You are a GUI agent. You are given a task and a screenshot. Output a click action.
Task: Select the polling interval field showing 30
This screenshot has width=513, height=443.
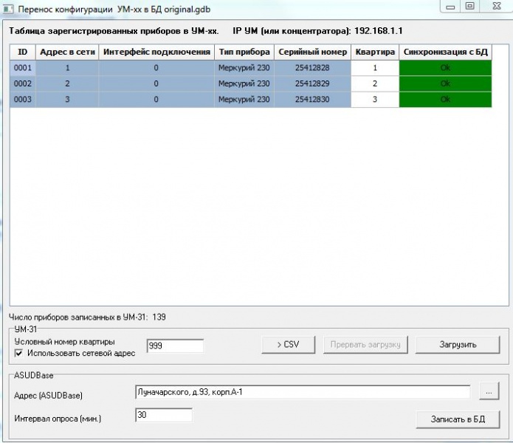pos(164,416)
